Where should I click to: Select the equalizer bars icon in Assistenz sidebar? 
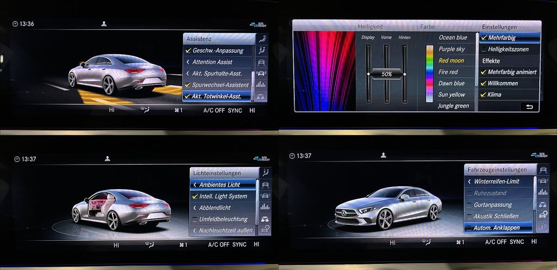(262, 84)
